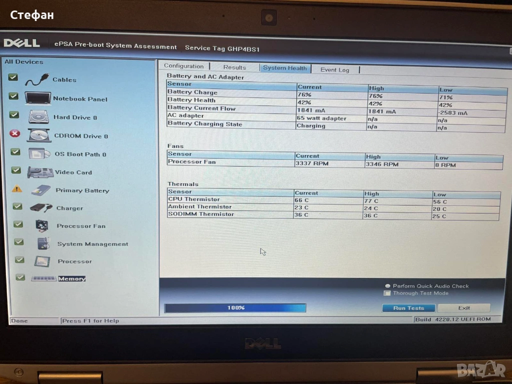Click the CPU Thermistor row

point(333,200)
